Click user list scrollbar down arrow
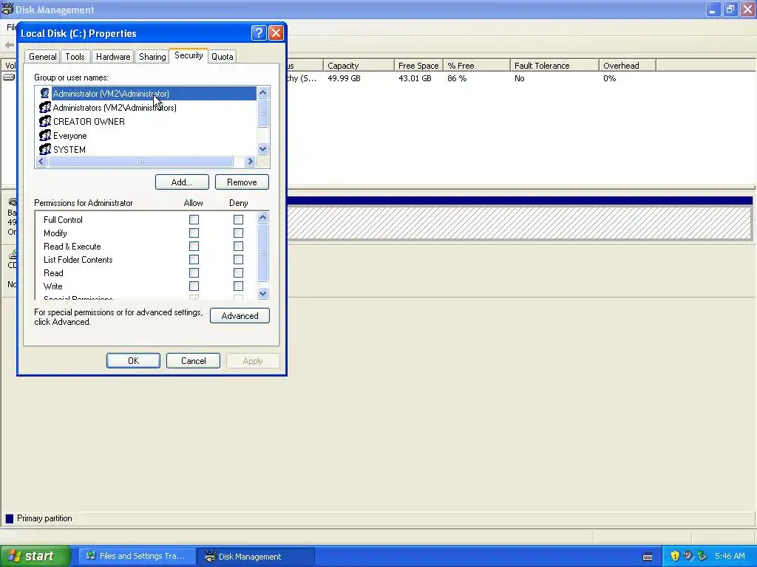 pos(262,149)
